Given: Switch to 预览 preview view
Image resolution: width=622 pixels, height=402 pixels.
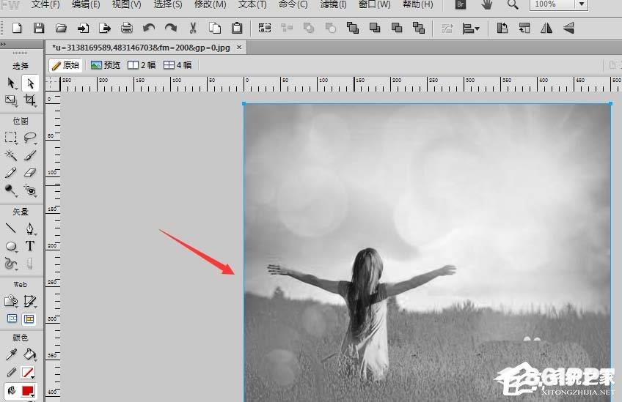Looking at the screenshot, I should point(106,65).
